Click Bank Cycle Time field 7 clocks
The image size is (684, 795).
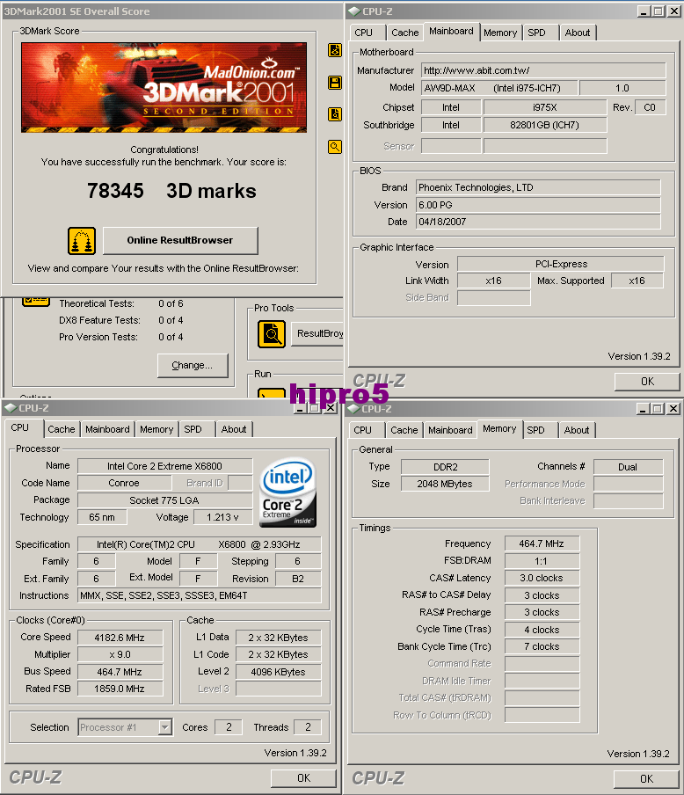(x=542, y=646)
